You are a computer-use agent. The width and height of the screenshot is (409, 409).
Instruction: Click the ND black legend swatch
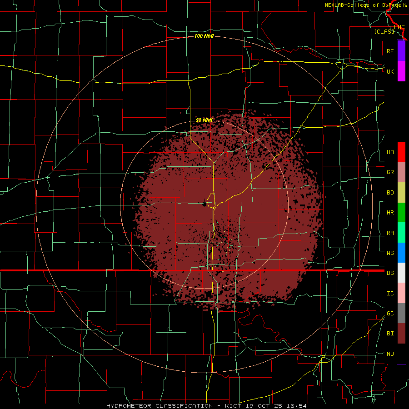[x=401, y=354]
